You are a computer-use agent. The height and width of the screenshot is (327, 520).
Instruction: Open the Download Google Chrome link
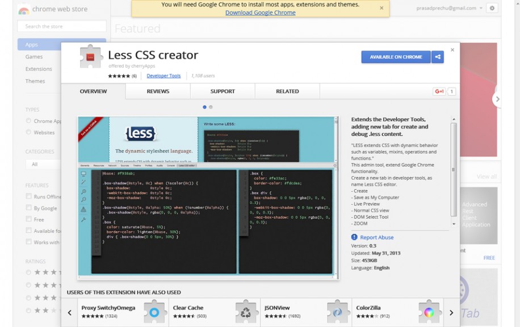pos(260,12)
